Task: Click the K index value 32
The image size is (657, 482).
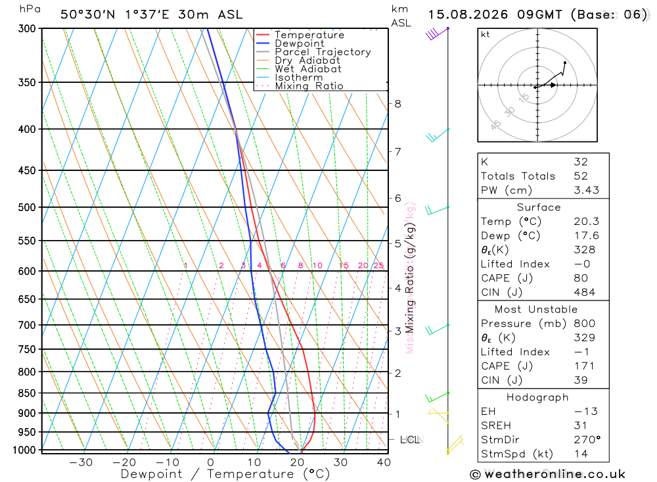Action: [581, 162]
